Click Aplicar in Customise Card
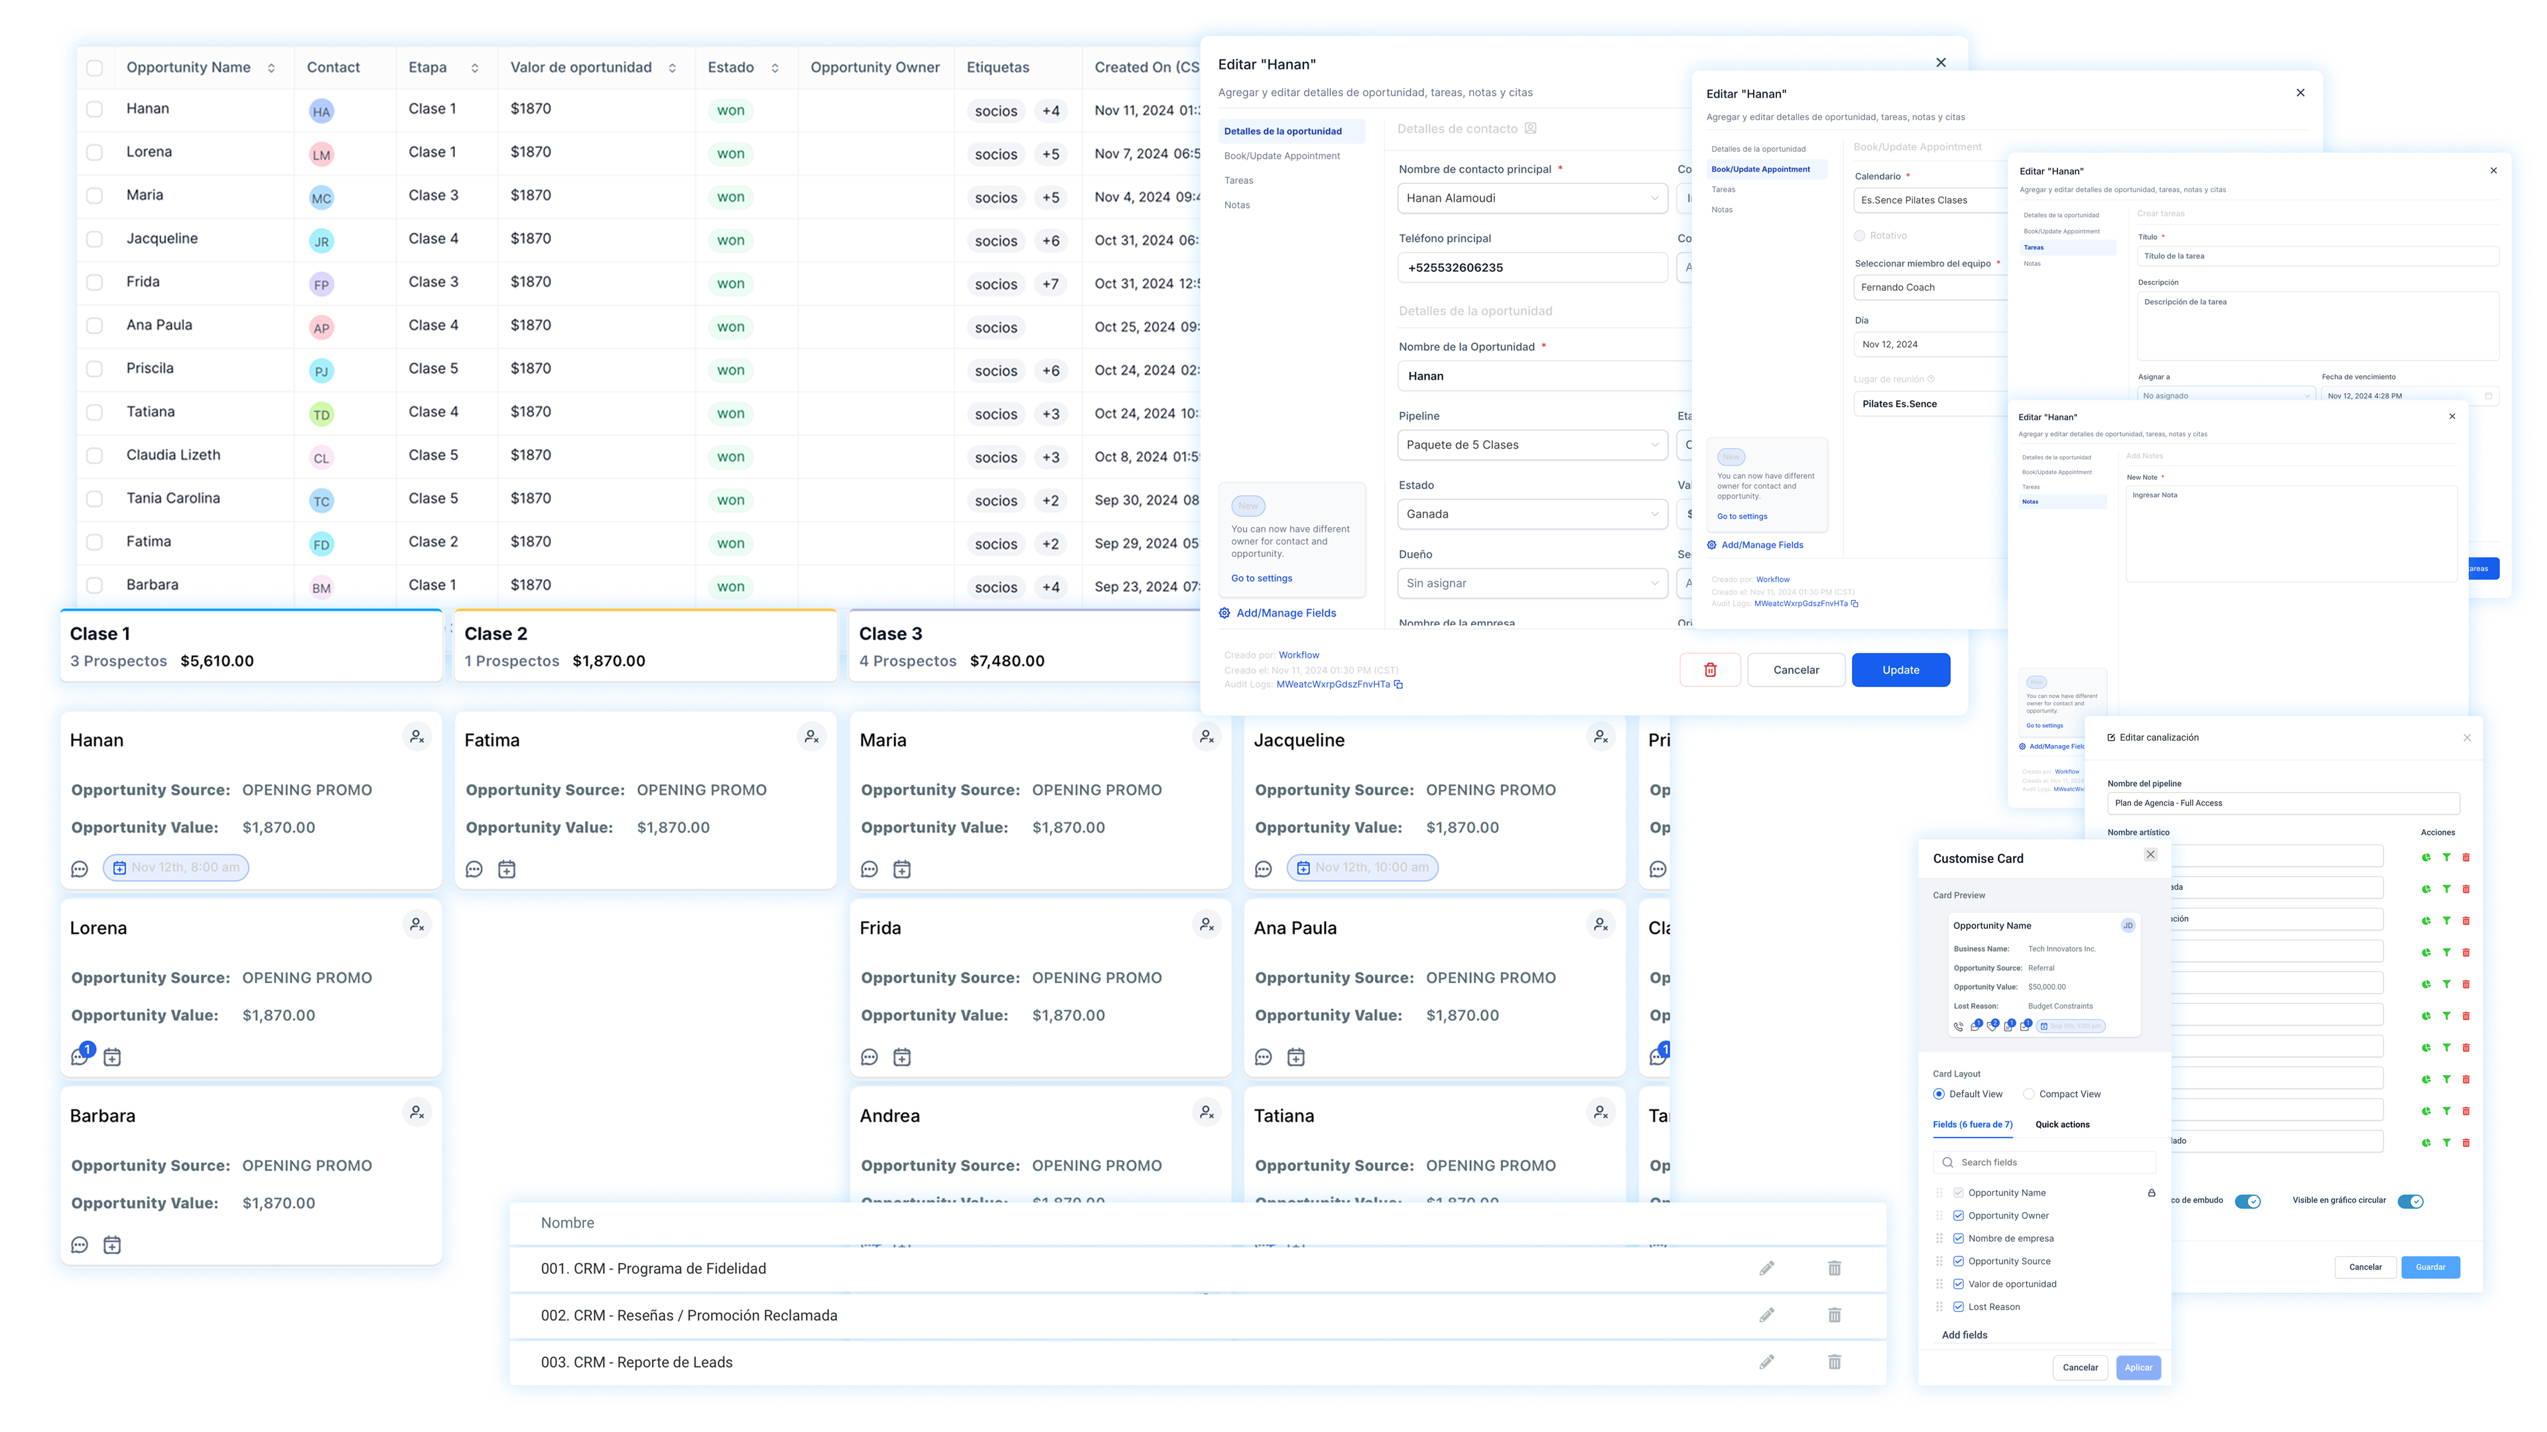This screenshot has width=2547, height=1432. 2138,1368
